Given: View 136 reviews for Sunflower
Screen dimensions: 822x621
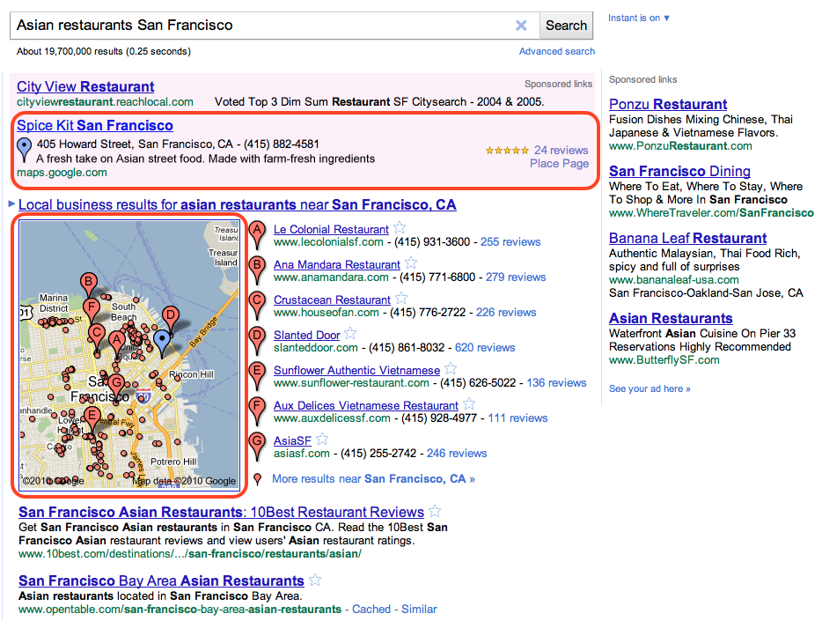Looking at the screenshot, I should 557,383.
